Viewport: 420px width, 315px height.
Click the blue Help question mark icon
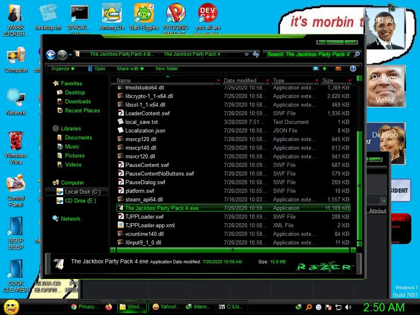point(353,68)
